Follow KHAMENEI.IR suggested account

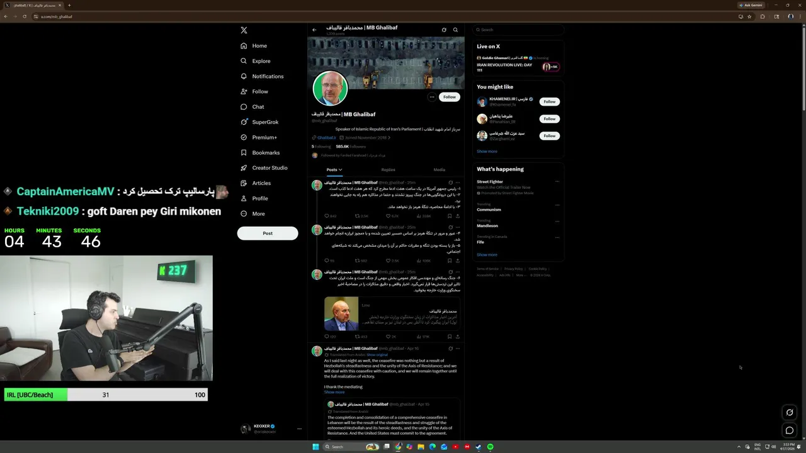[x=550, y=101]
